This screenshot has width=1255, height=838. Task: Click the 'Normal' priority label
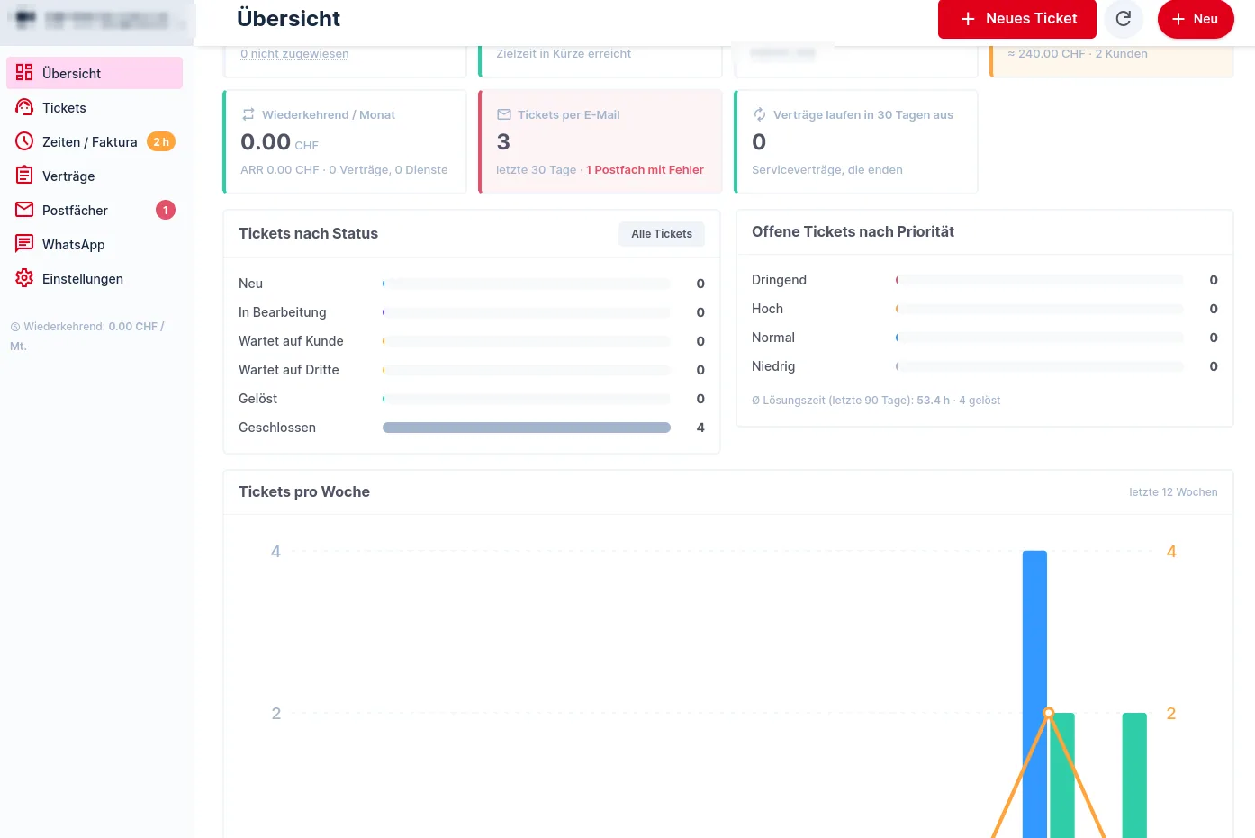[773, 338]
